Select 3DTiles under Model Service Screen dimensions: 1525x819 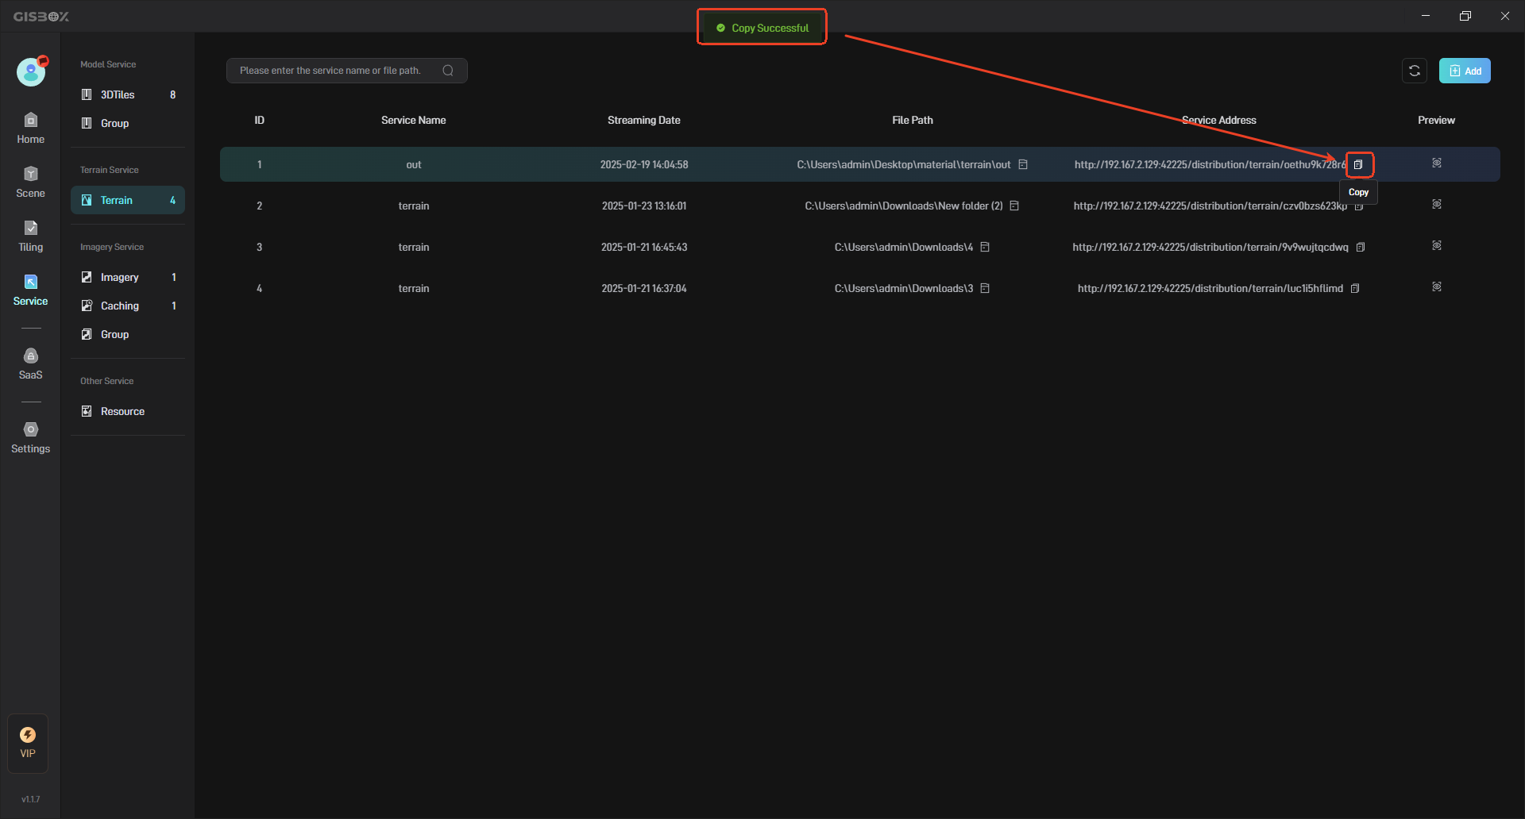pyautogui.click(x=118, y=94)
